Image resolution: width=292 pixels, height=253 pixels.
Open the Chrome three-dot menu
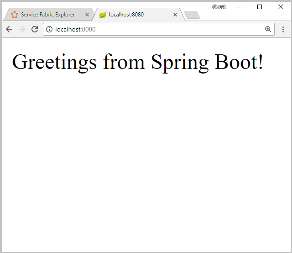[x=283, y=29]
